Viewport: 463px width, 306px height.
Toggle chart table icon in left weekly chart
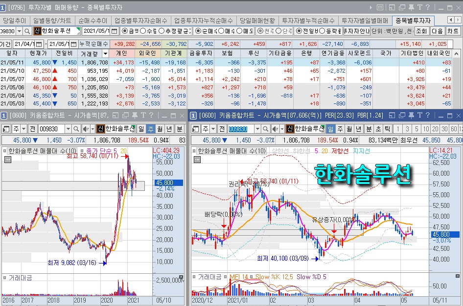click(8, 160)
